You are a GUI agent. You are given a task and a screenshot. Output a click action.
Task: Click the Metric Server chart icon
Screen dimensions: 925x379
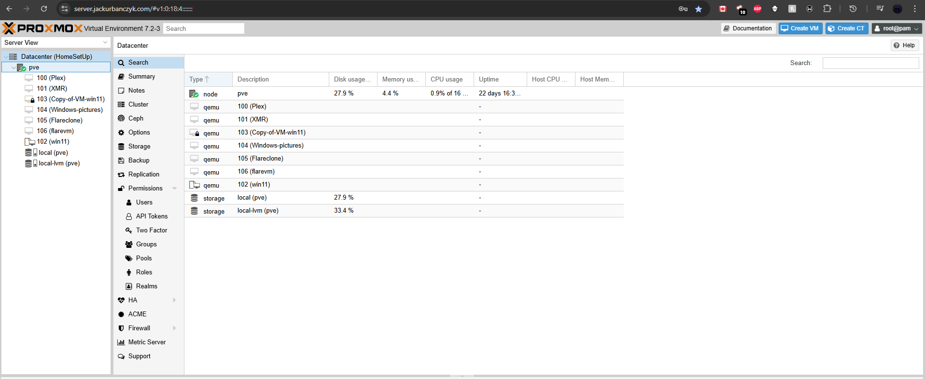coord(121,342)
